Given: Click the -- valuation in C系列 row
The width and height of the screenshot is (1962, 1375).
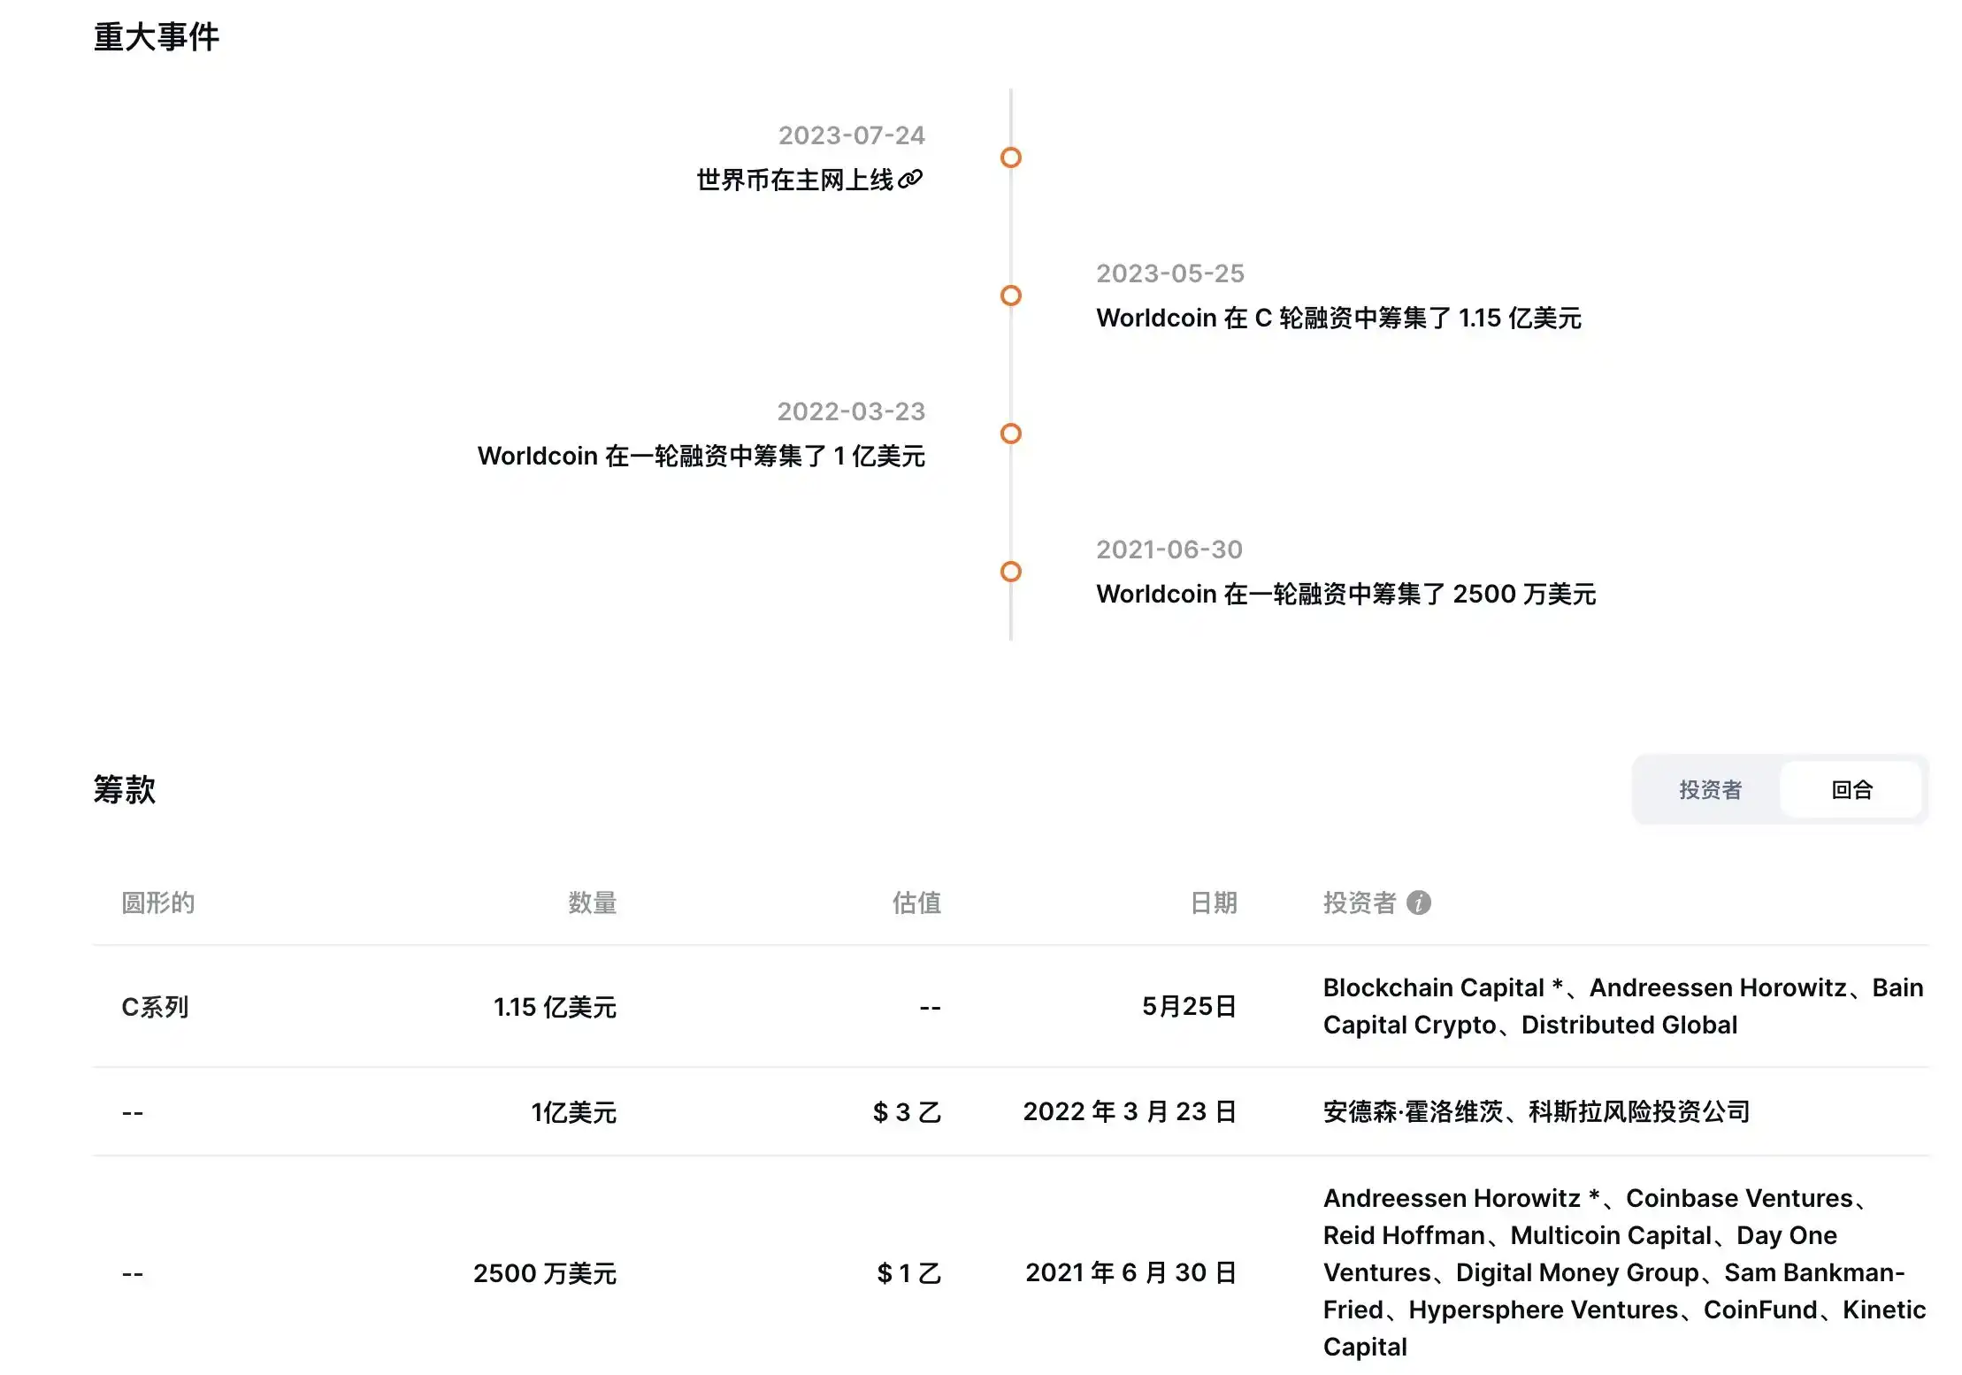Looking at the screenshot, I should tap(930, 1008).
